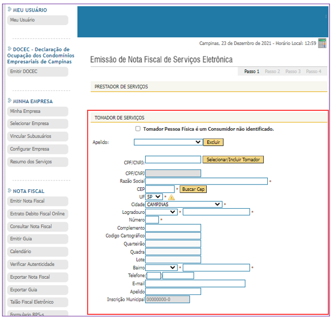Click the Selecionar/Incluir Tomador button
The image size is (332, 319).
click(x=233, y=160)
